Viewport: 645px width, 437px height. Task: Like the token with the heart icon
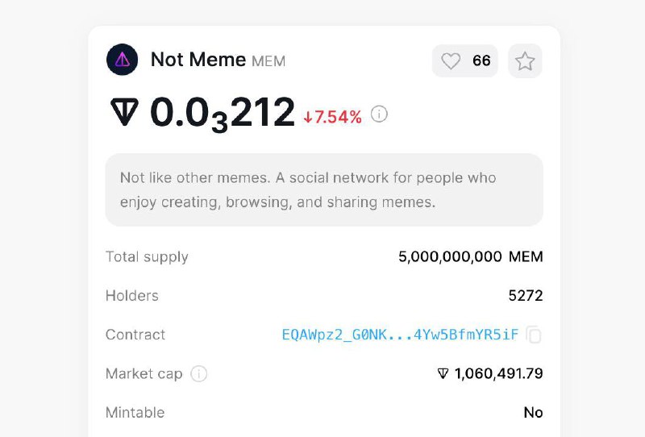(451, 61)
